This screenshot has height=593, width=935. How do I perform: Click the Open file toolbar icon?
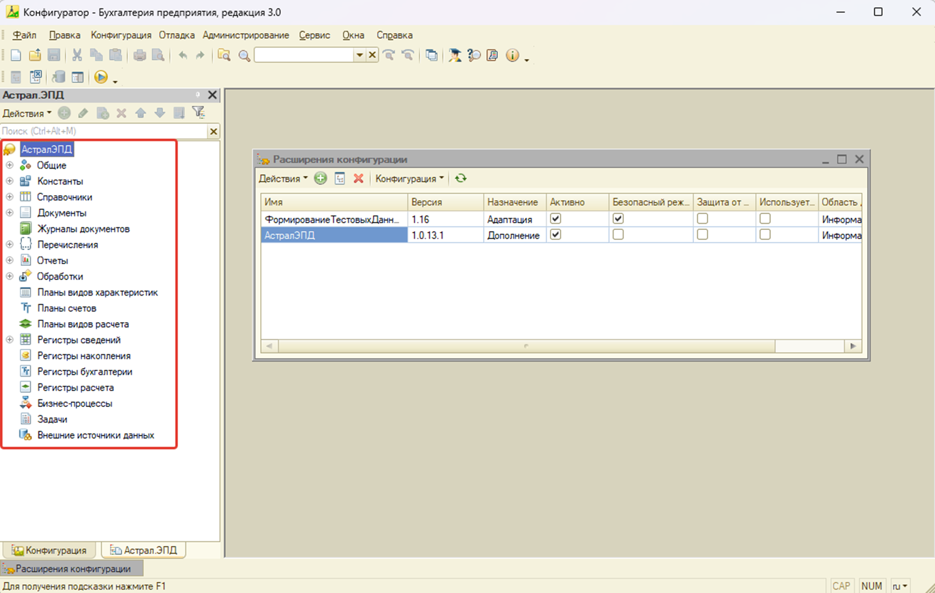coord(35,55)
